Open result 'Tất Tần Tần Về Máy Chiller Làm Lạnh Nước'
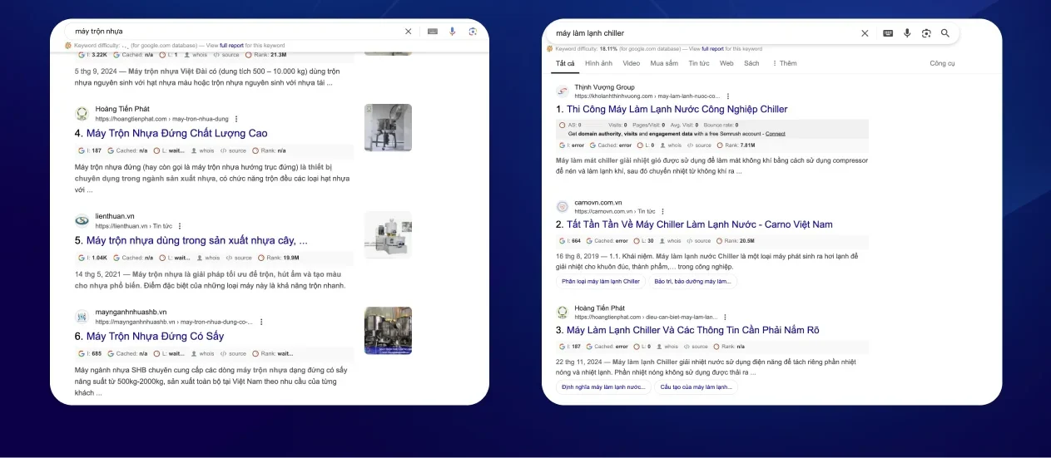 (x=699, y=224)
